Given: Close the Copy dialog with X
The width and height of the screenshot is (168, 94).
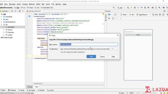Looking at the screenshot, I should (x=118, y=35).
